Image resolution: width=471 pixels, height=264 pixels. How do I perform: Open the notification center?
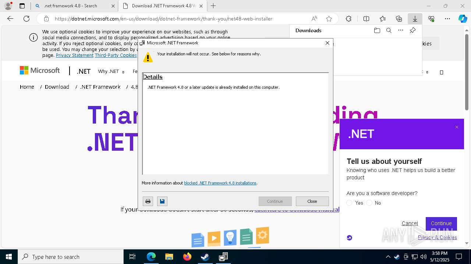(x=459, y=257)
